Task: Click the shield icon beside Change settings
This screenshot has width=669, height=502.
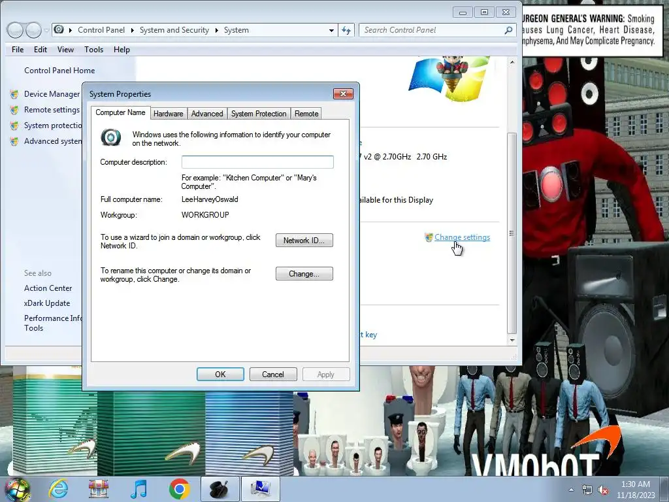Action: click(x=429, y=237)
